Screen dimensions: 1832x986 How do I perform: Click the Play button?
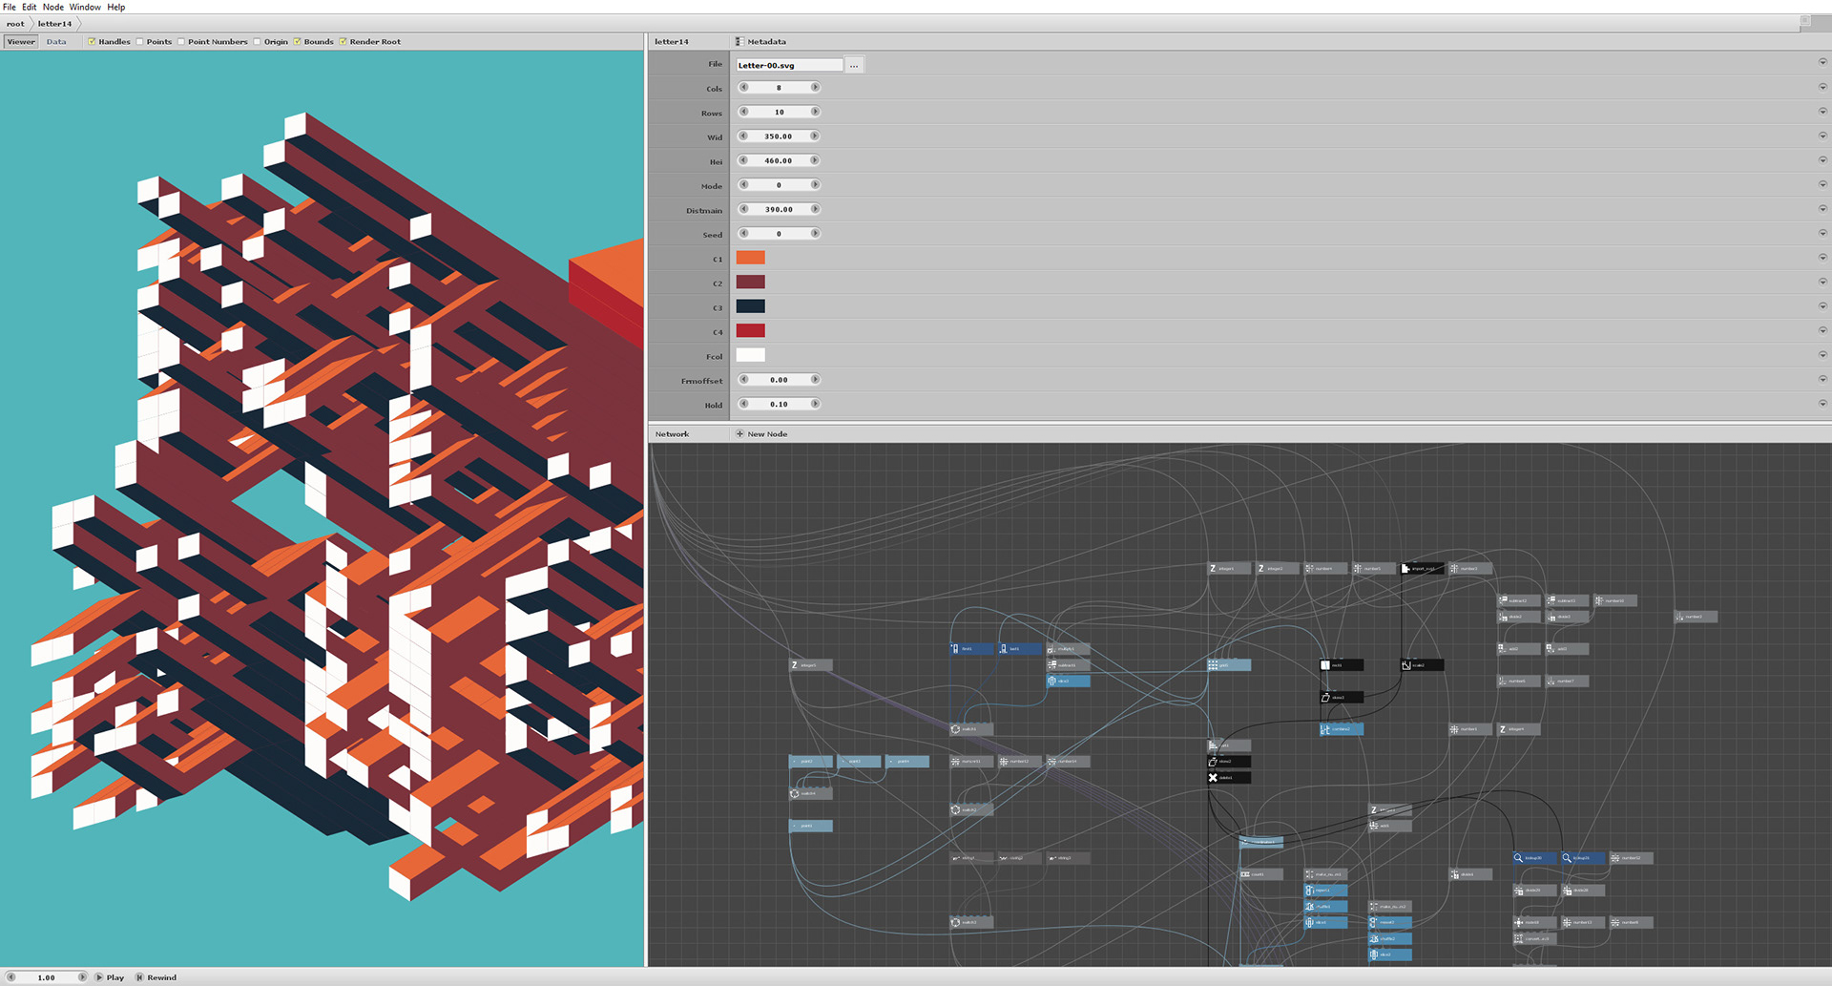pos(110,977)
